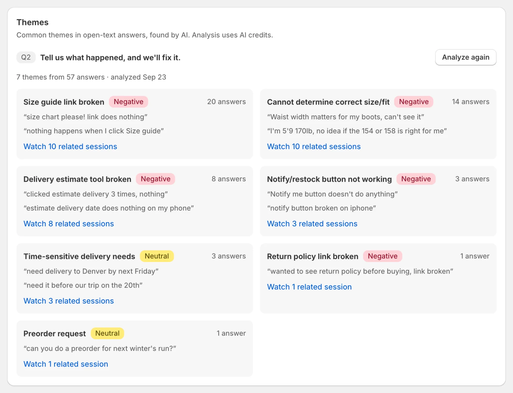Select the Delivery estimate tool broken title
This screenshot has width=513, height=393.
(77, 179)
